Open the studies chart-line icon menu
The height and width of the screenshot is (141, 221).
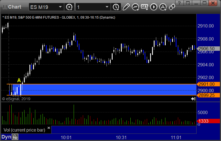pyautogui.click(x=135, y=7)
